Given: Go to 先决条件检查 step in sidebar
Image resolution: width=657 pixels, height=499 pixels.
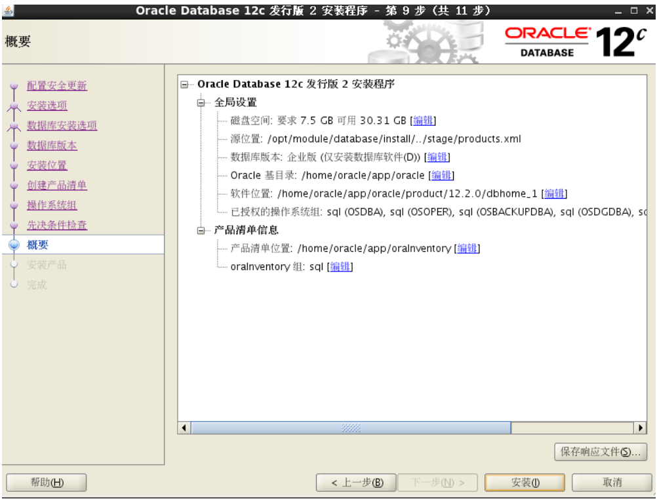Looking at the screenshot, I should pyautogui.click(x=57, y=225).
